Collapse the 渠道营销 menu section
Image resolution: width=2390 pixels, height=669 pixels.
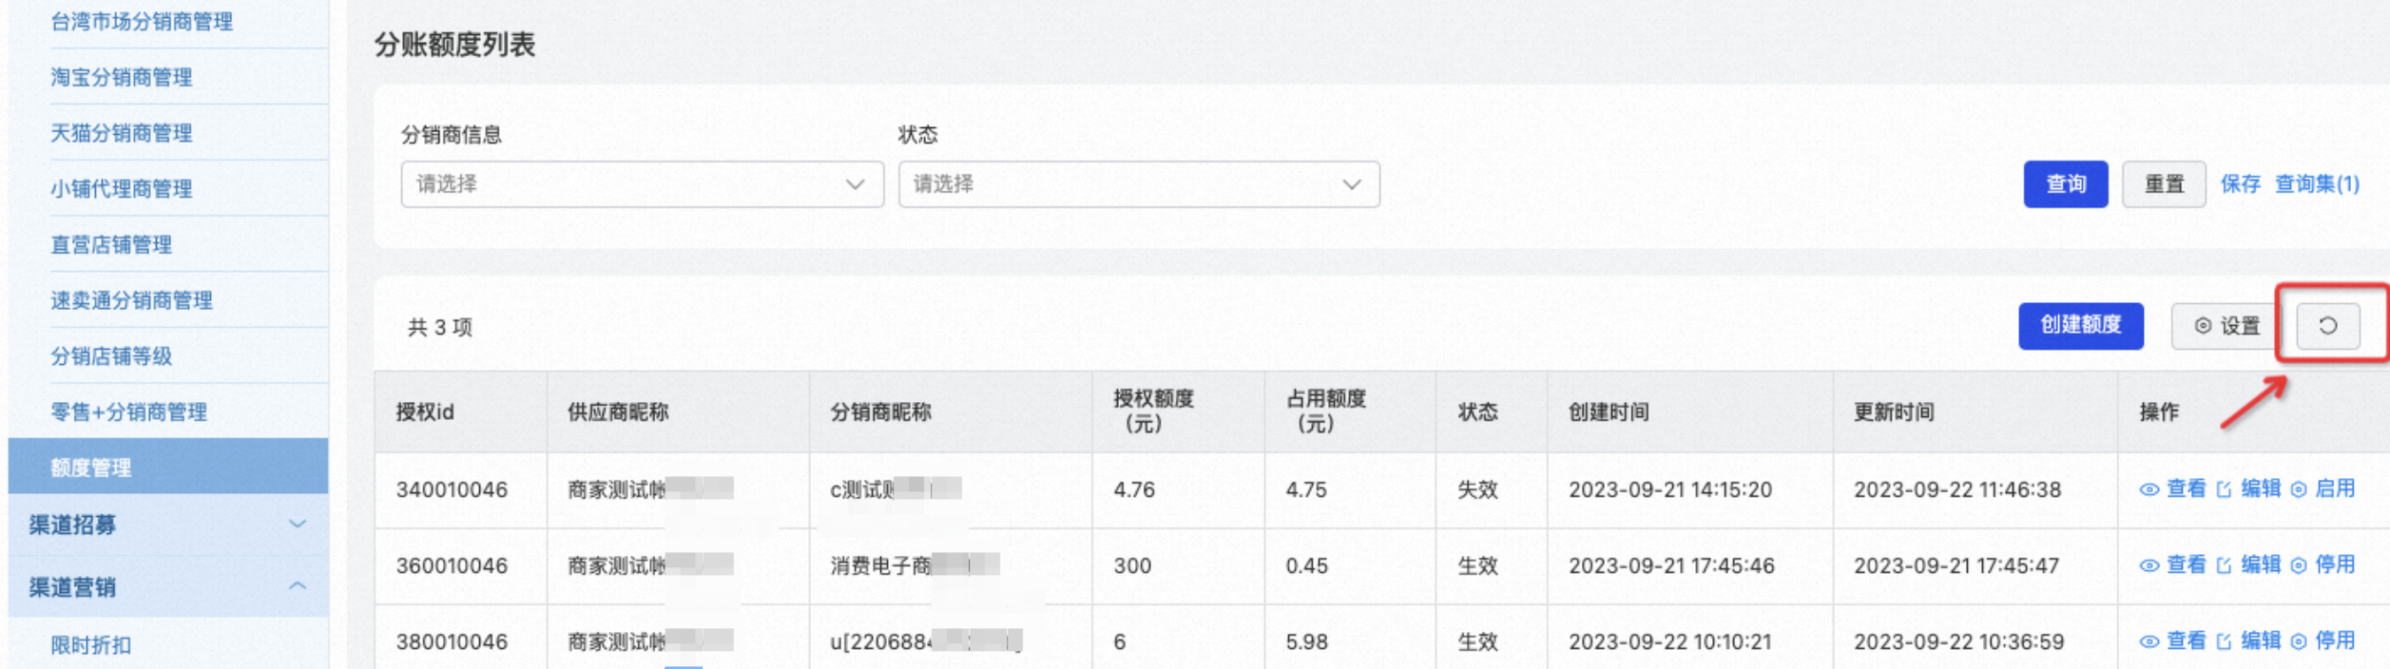[168, 586]
